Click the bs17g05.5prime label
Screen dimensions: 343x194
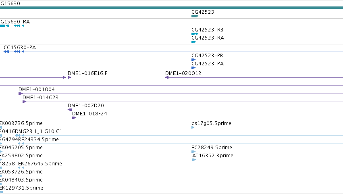[211, 123]
